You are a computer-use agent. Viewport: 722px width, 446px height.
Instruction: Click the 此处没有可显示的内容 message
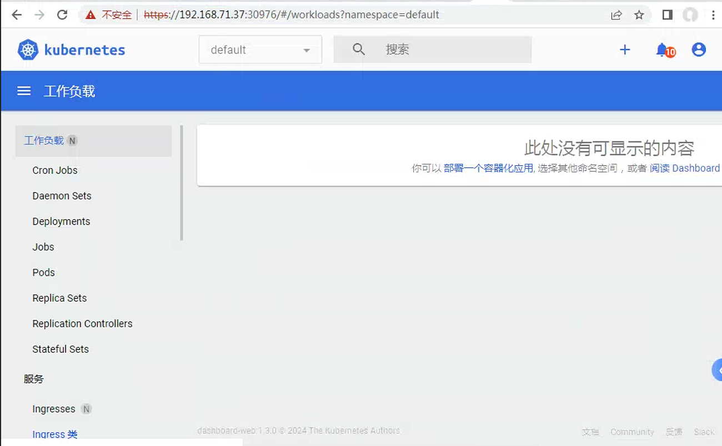(x=609, y=148)
